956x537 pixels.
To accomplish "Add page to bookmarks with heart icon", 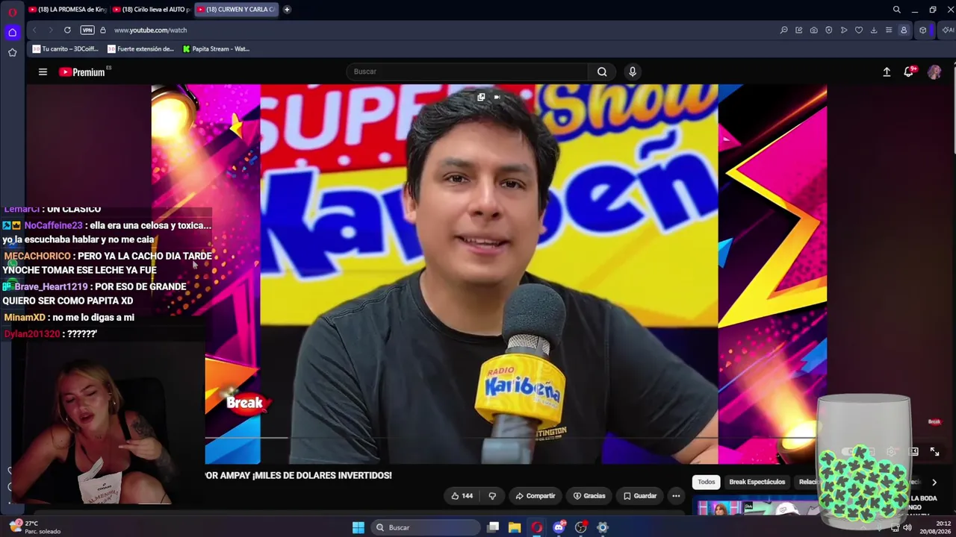I will [x=858, y=30].
